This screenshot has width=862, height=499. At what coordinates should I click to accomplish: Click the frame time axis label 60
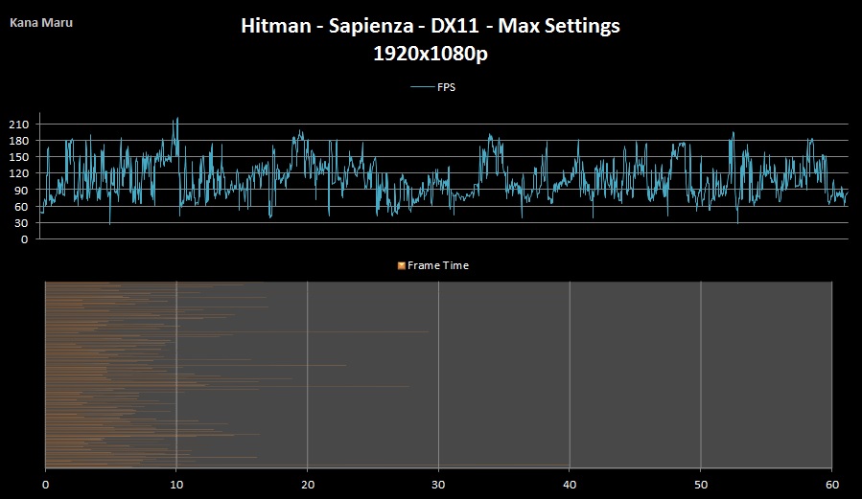click(x=832, y=485)
